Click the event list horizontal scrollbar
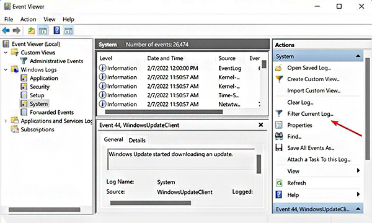Viewport: 372px width, 223px height. (164, 112)
